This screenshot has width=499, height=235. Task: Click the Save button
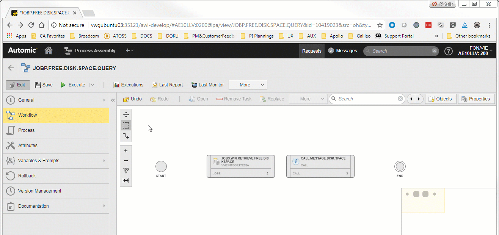click(x=44, y=85)
